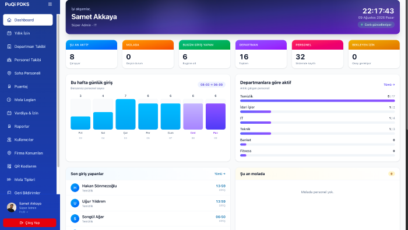Viewport: 408px width, 230px height.
Task: Click the Şu An Aktif stat card
Action: click(92, 54)
